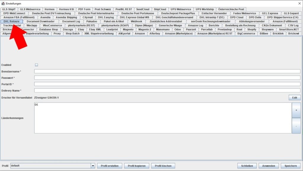Open Database Shop tab

coord(49,30)
